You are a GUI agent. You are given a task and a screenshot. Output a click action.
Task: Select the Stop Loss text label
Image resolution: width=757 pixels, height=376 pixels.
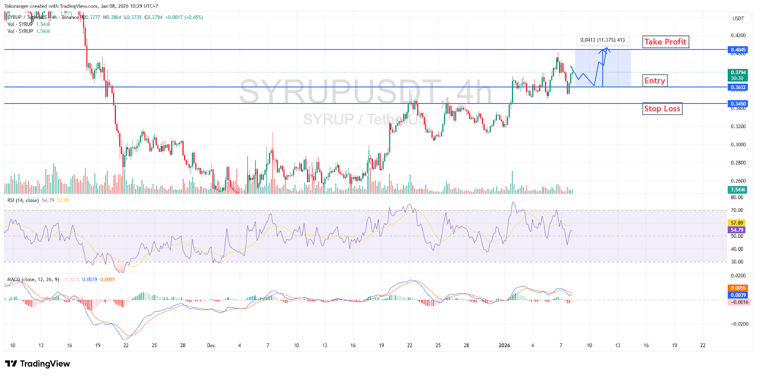coord(662,109)
